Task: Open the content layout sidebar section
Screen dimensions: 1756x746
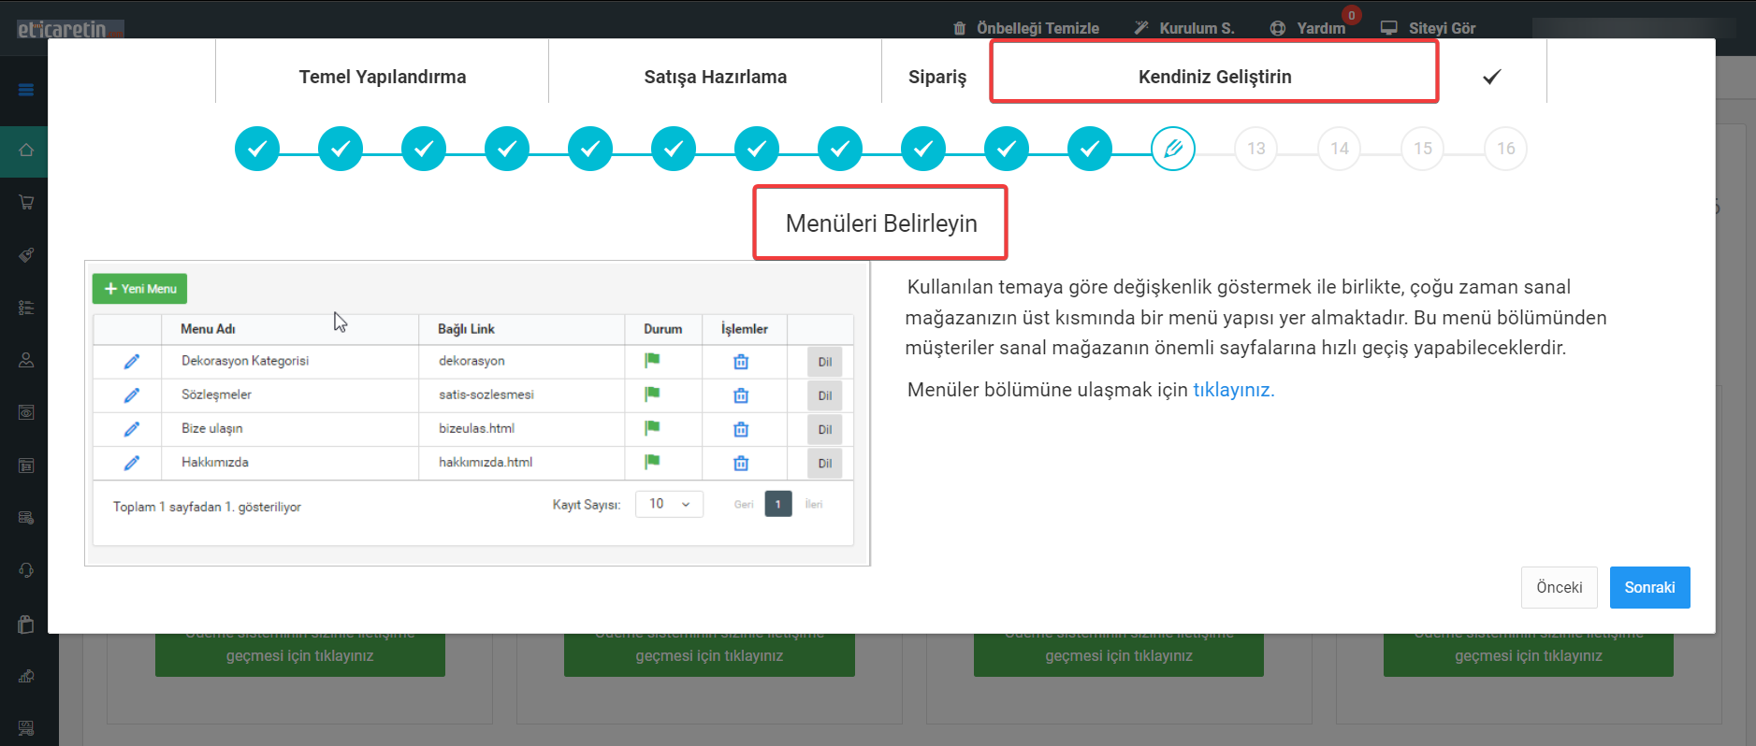Action: coord(26,466)
